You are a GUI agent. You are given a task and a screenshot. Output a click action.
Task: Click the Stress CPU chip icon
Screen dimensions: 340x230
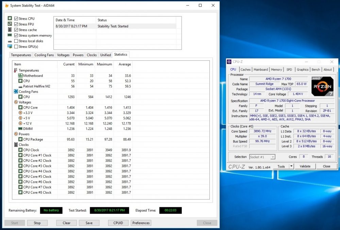click(10, 18)
